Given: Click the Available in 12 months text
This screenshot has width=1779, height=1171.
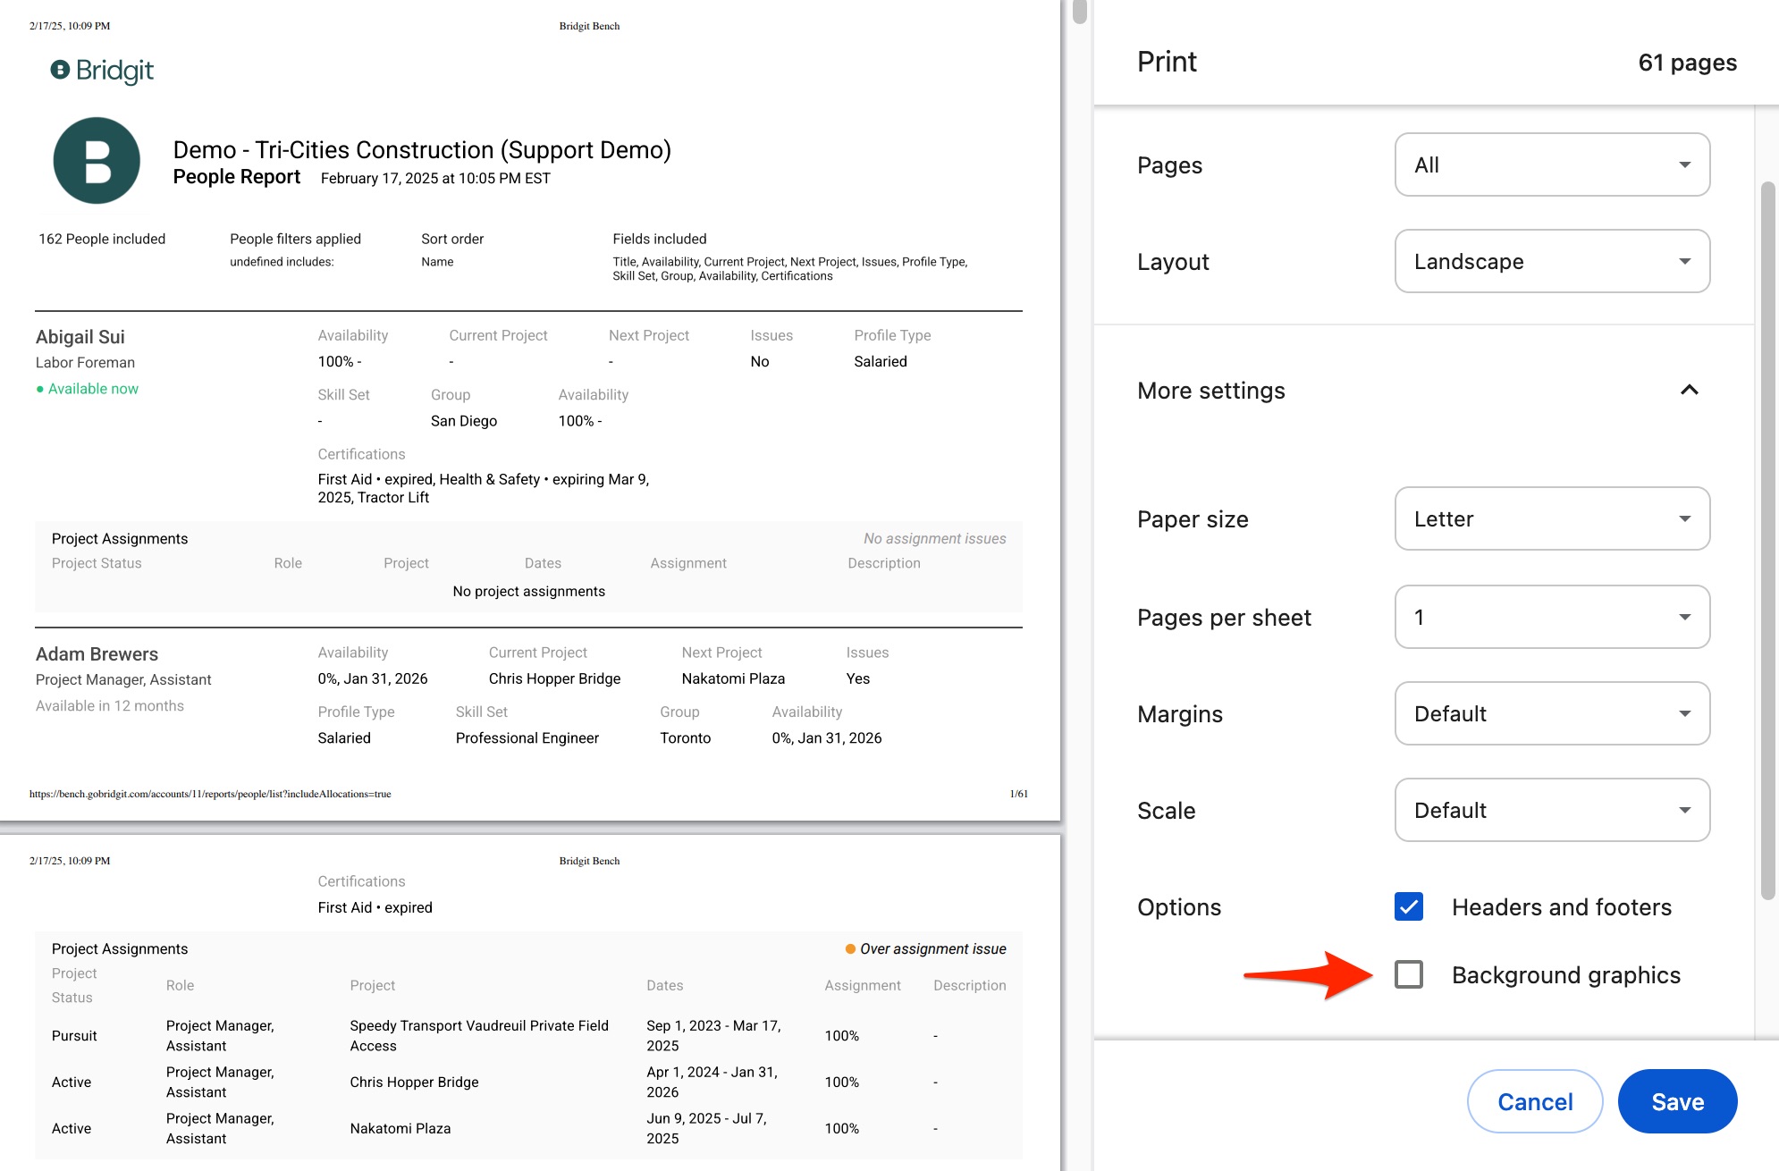Looking at the screenshot, I should [x=110, y=706].
